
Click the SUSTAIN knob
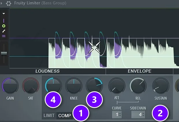[x=161, y=86]
